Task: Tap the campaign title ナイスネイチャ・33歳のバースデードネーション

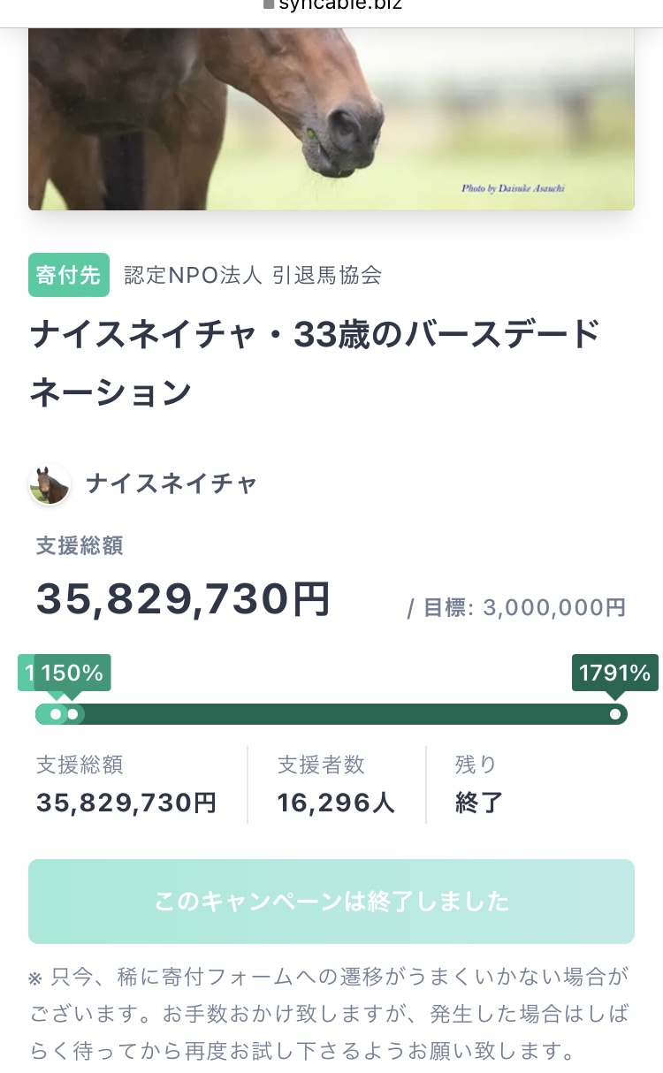Action: pyautogui.click(x=315, y=363)
